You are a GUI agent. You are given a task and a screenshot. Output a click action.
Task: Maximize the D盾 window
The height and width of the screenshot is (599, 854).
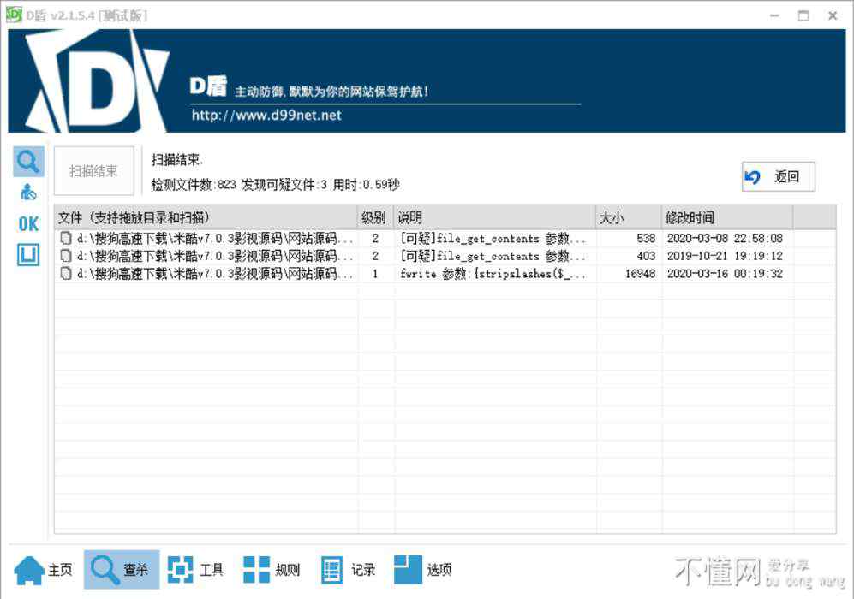click(803, 15)
